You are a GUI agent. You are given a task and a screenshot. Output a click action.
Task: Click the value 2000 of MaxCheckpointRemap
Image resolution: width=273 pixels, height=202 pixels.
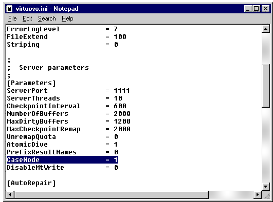(122, 129)
